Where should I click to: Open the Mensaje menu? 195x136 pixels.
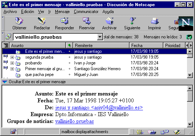click(x=62, y=12)
